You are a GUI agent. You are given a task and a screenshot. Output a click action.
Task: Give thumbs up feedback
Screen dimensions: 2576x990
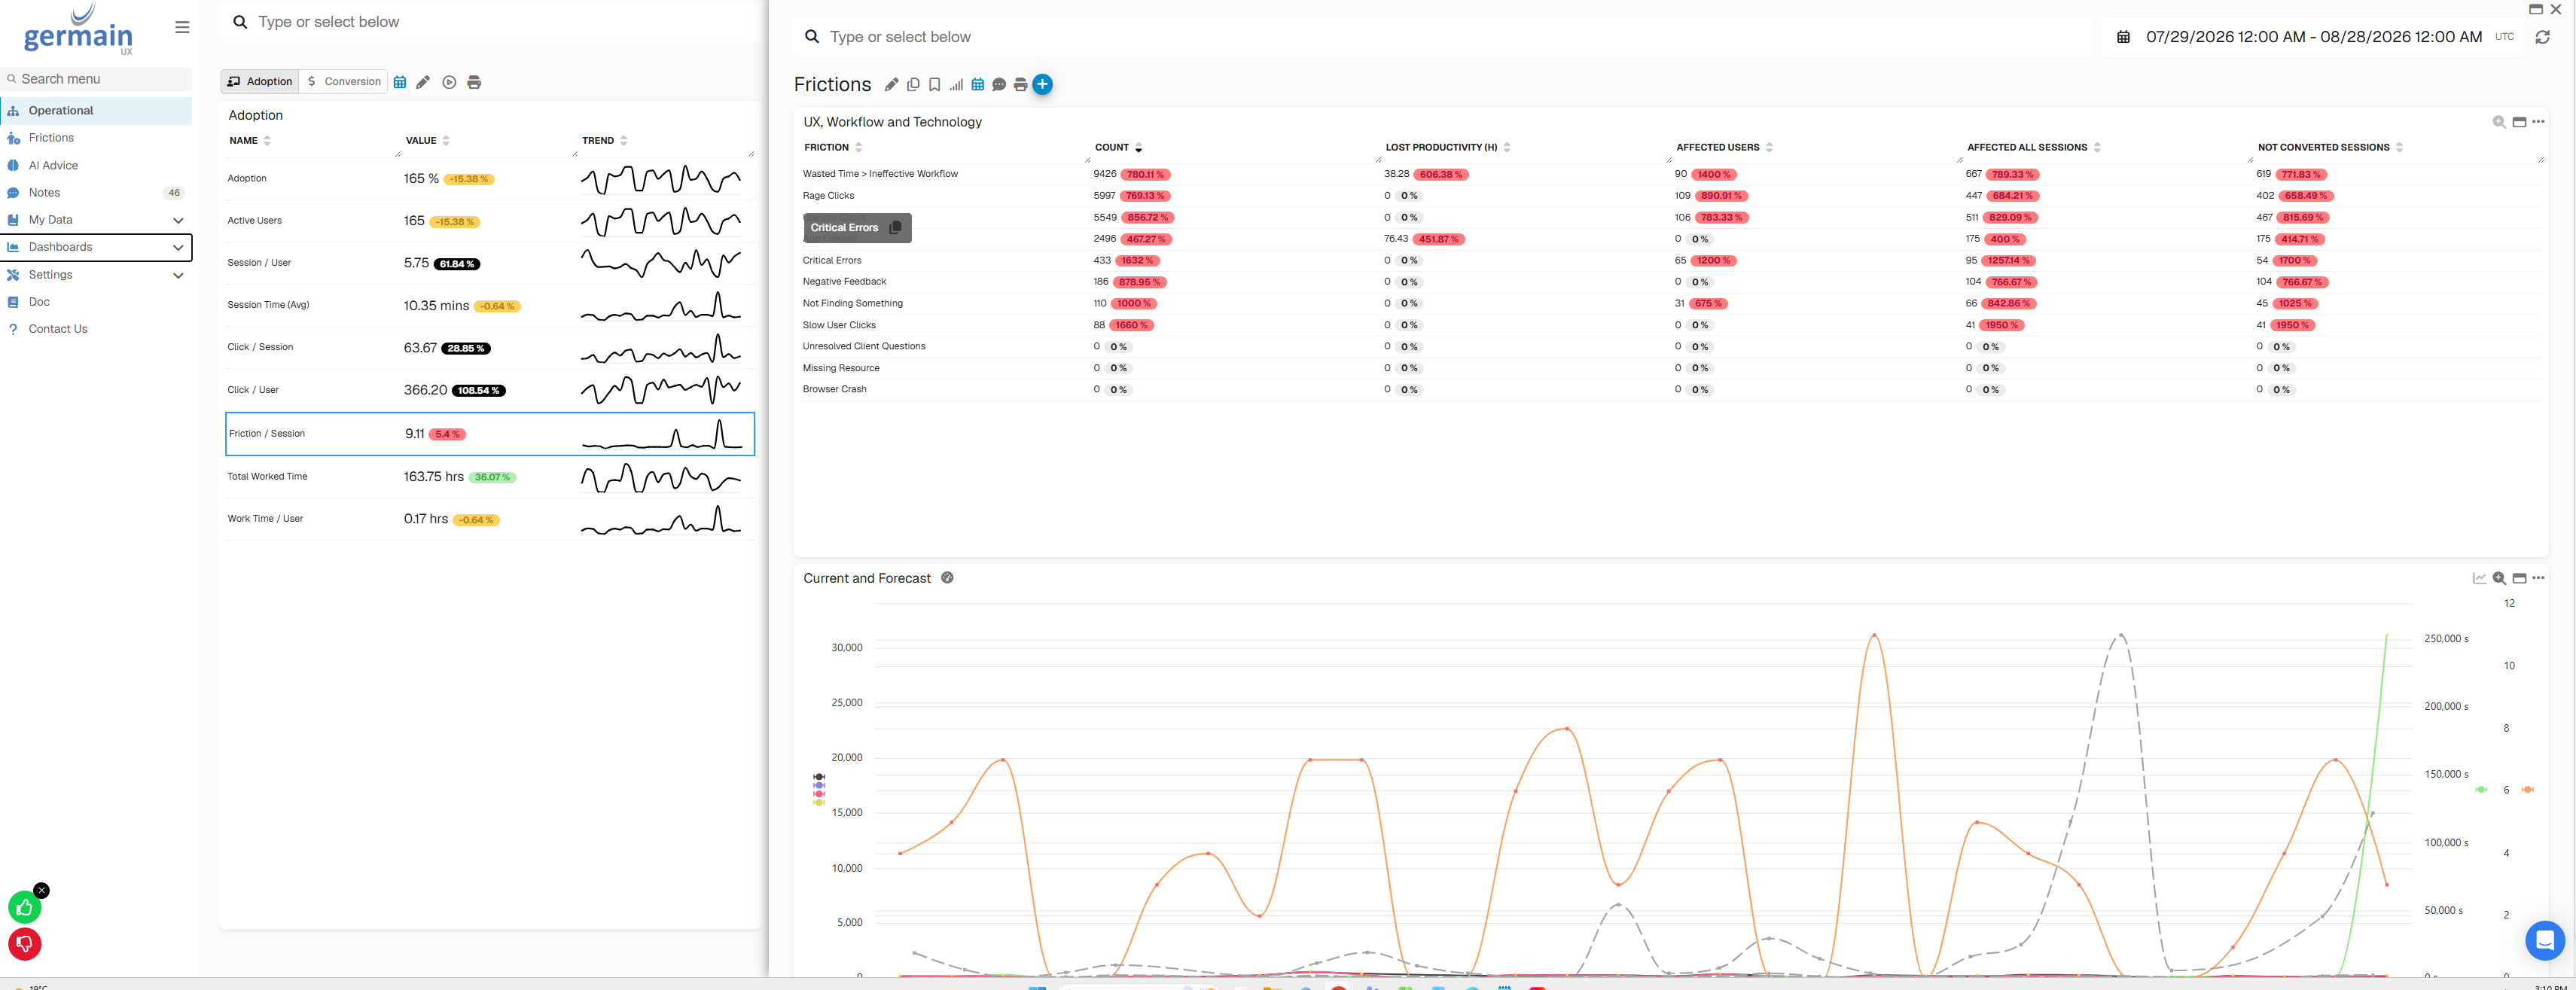25,907
